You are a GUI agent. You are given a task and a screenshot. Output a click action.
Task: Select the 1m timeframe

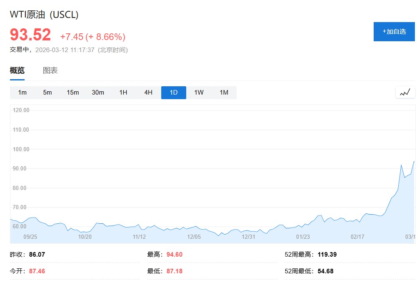(x=22, y=92)
